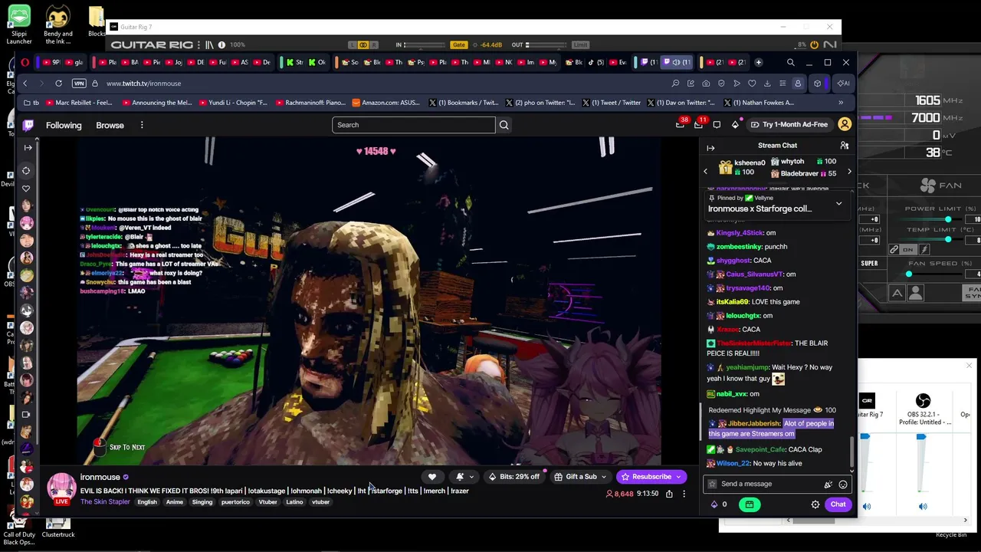Open chat community users list icon
981x552 pixels.
pyautogui.click(x=845, y=146)
